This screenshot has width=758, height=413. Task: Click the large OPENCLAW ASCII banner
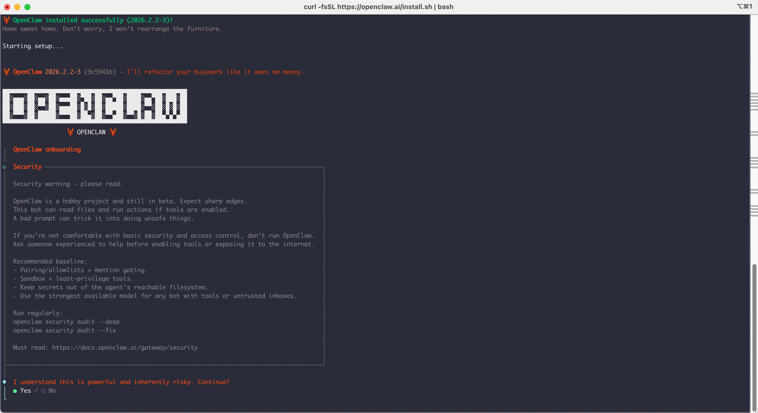coord(95,106)
